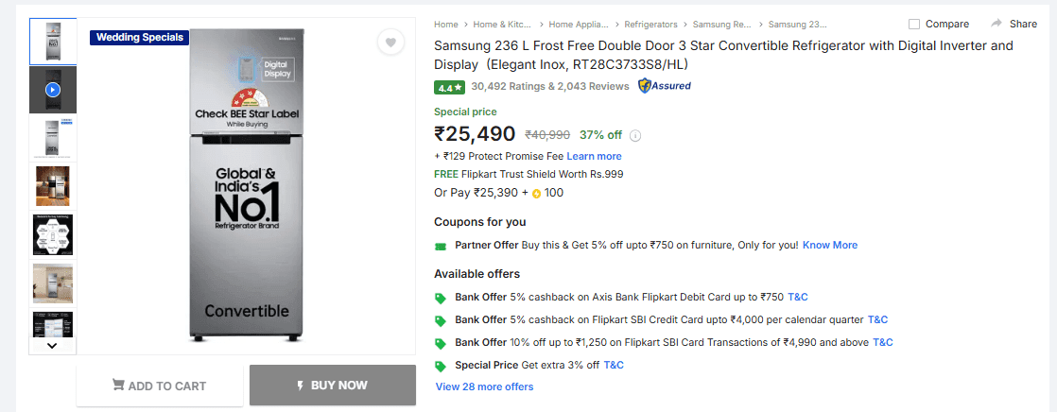Click the 4.4 star rating badge
Viewport: 1057px width, 412px height.
[449, 87]
